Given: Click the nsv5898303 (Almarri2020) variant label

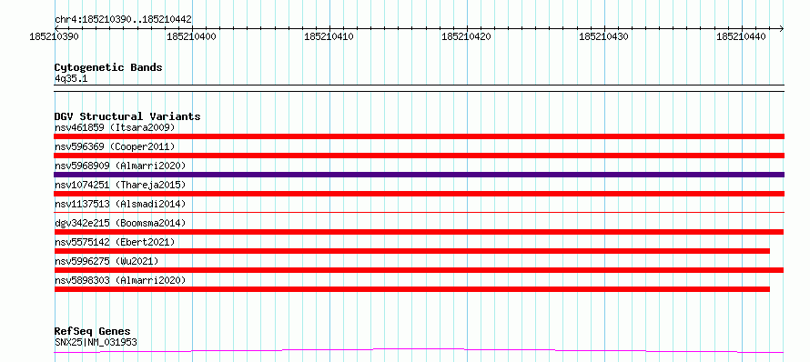Looking at the screenshot, I should coord(120,280).
